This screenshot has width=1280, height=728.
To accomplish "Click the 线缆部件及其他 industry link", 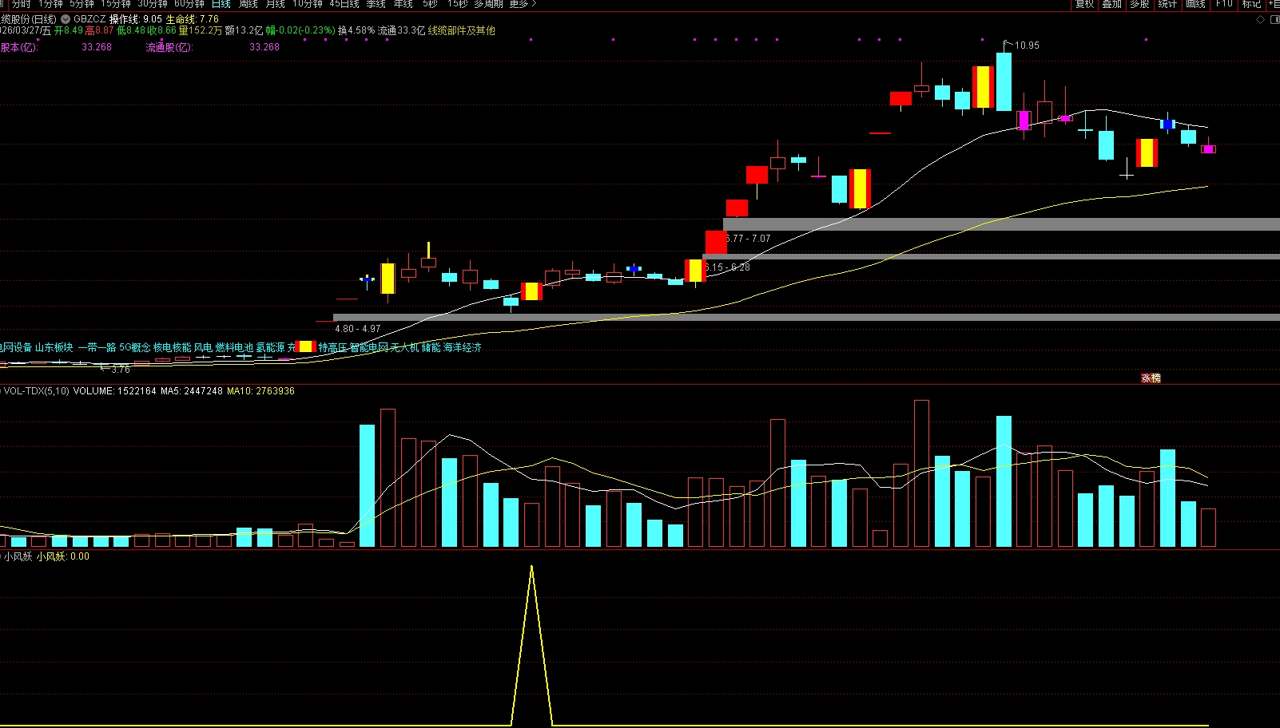I will point(462,31).
